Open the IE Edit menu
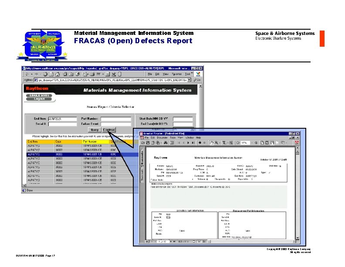The height and width of the screenshot is (267, 345). coord(157,74)
